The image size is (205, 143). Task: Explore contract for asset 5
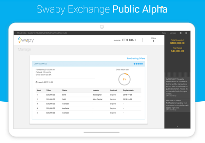pos(113,113)
